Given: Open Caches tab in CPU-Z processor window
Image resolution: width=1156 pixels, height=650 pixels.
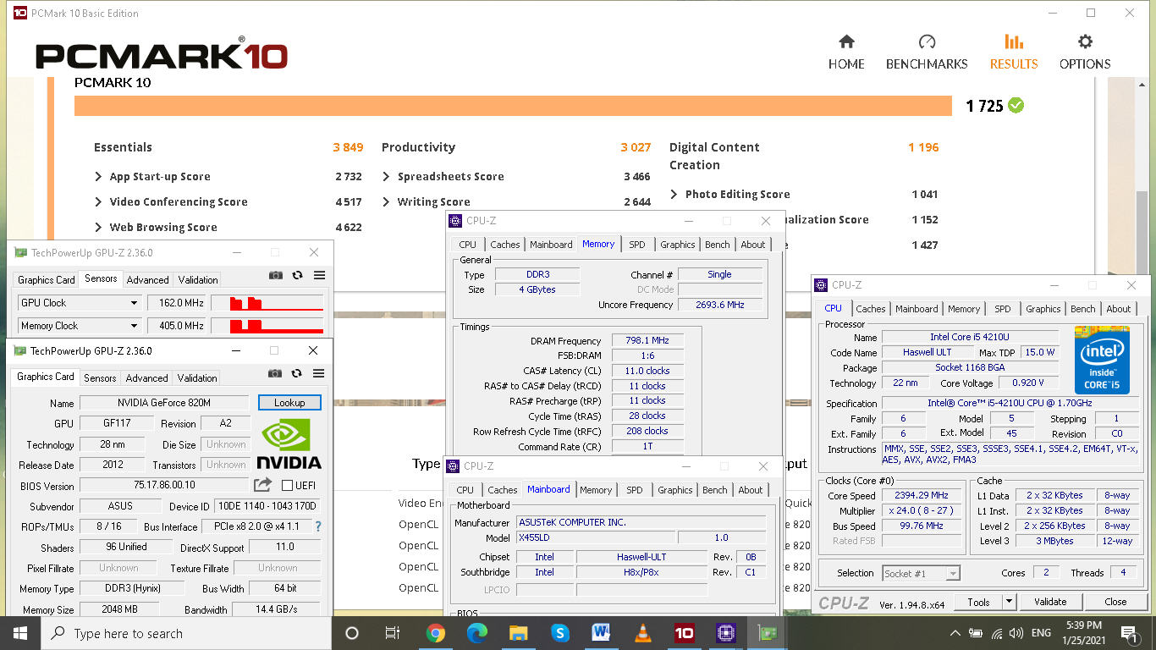Looking at the screenshot, I should point(870,309).
